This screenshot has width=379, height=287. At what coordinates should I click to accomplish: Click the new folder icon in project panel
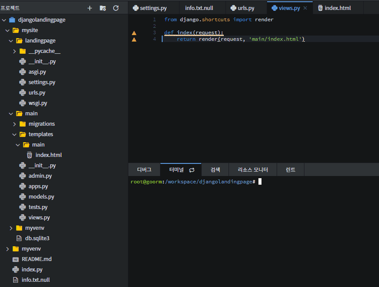click(103, 8)
